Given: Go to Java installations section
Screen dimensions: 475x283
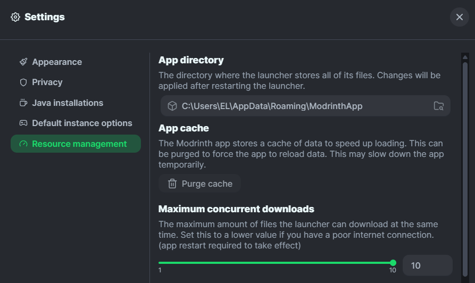Looking at the screenshot, I should [68, 103].
